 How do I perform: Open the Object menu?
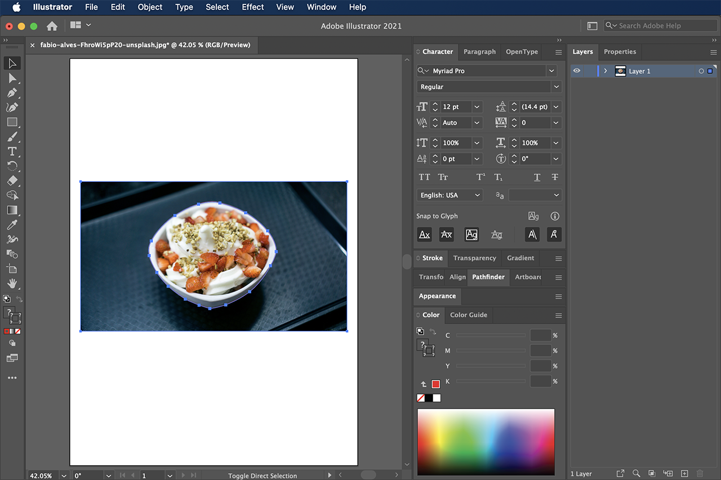tap(150, 7)
